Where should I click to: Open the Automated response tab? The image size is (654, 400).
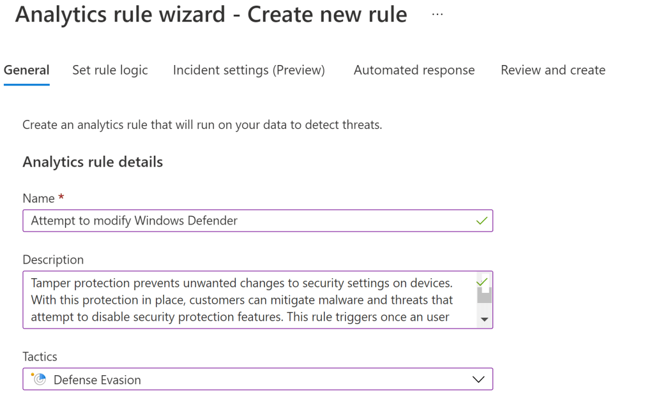[414, 70]
